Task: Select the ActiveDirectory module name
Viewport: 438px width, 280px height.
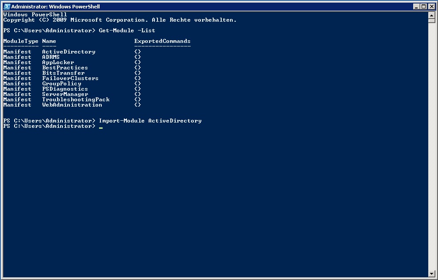Action: point(68,51)
